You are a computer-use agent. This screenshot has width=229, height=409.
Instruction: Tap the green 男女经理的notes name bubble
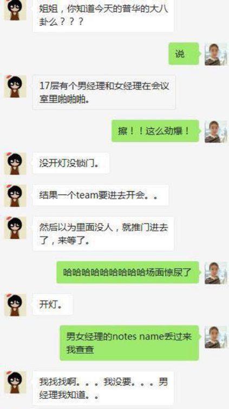(129, 343)
